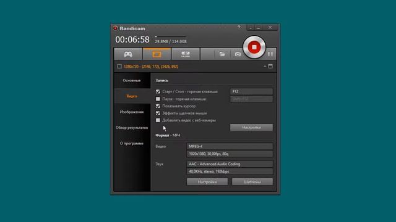Click the orange 1280x720 capture area text
396x222 pixels.
pyautogui.click(x=151, y=67)
